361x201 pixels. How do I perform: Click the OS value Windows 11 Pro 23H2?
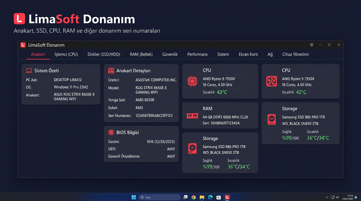pyautogui.click(x=71, y=87)
